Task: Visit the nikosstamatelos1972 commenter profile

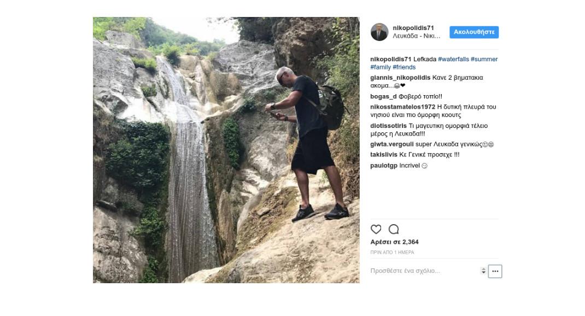Action: (x=403, y=107)
